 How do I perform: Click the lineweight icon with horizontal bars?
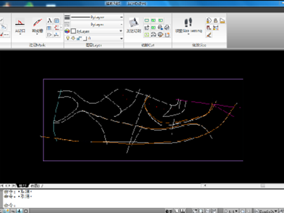pos(67,18)
